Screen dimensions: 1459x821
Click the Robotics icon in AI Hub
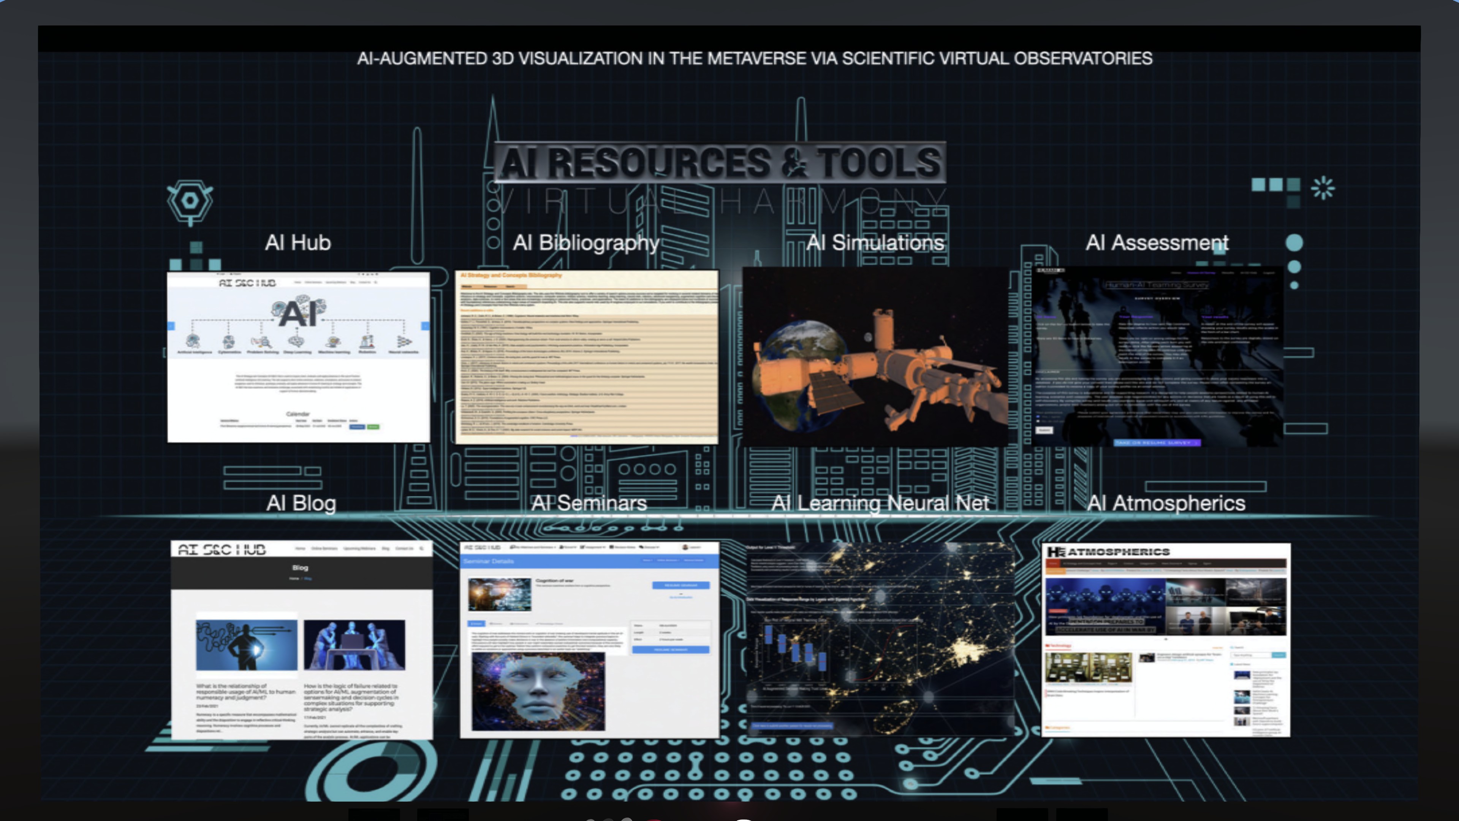point(367,342)
